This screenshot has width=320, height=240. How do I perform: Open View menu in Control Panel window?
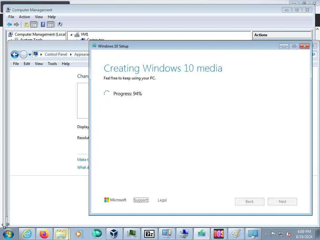[x=39, y=64]
